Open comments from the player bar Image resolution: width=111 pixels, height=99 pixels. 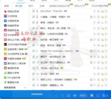(98, 96)
